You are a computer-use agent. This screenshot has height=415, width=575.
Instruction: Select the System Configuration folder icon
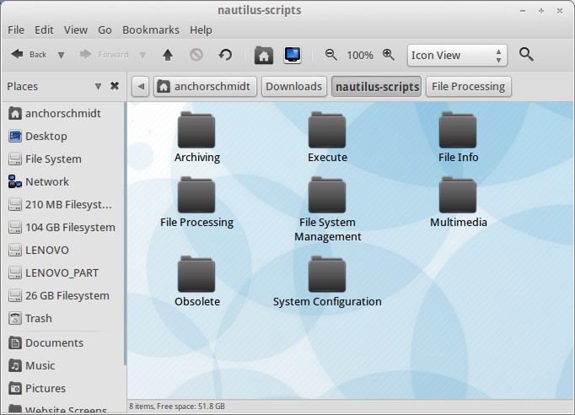tap(327, 274)
